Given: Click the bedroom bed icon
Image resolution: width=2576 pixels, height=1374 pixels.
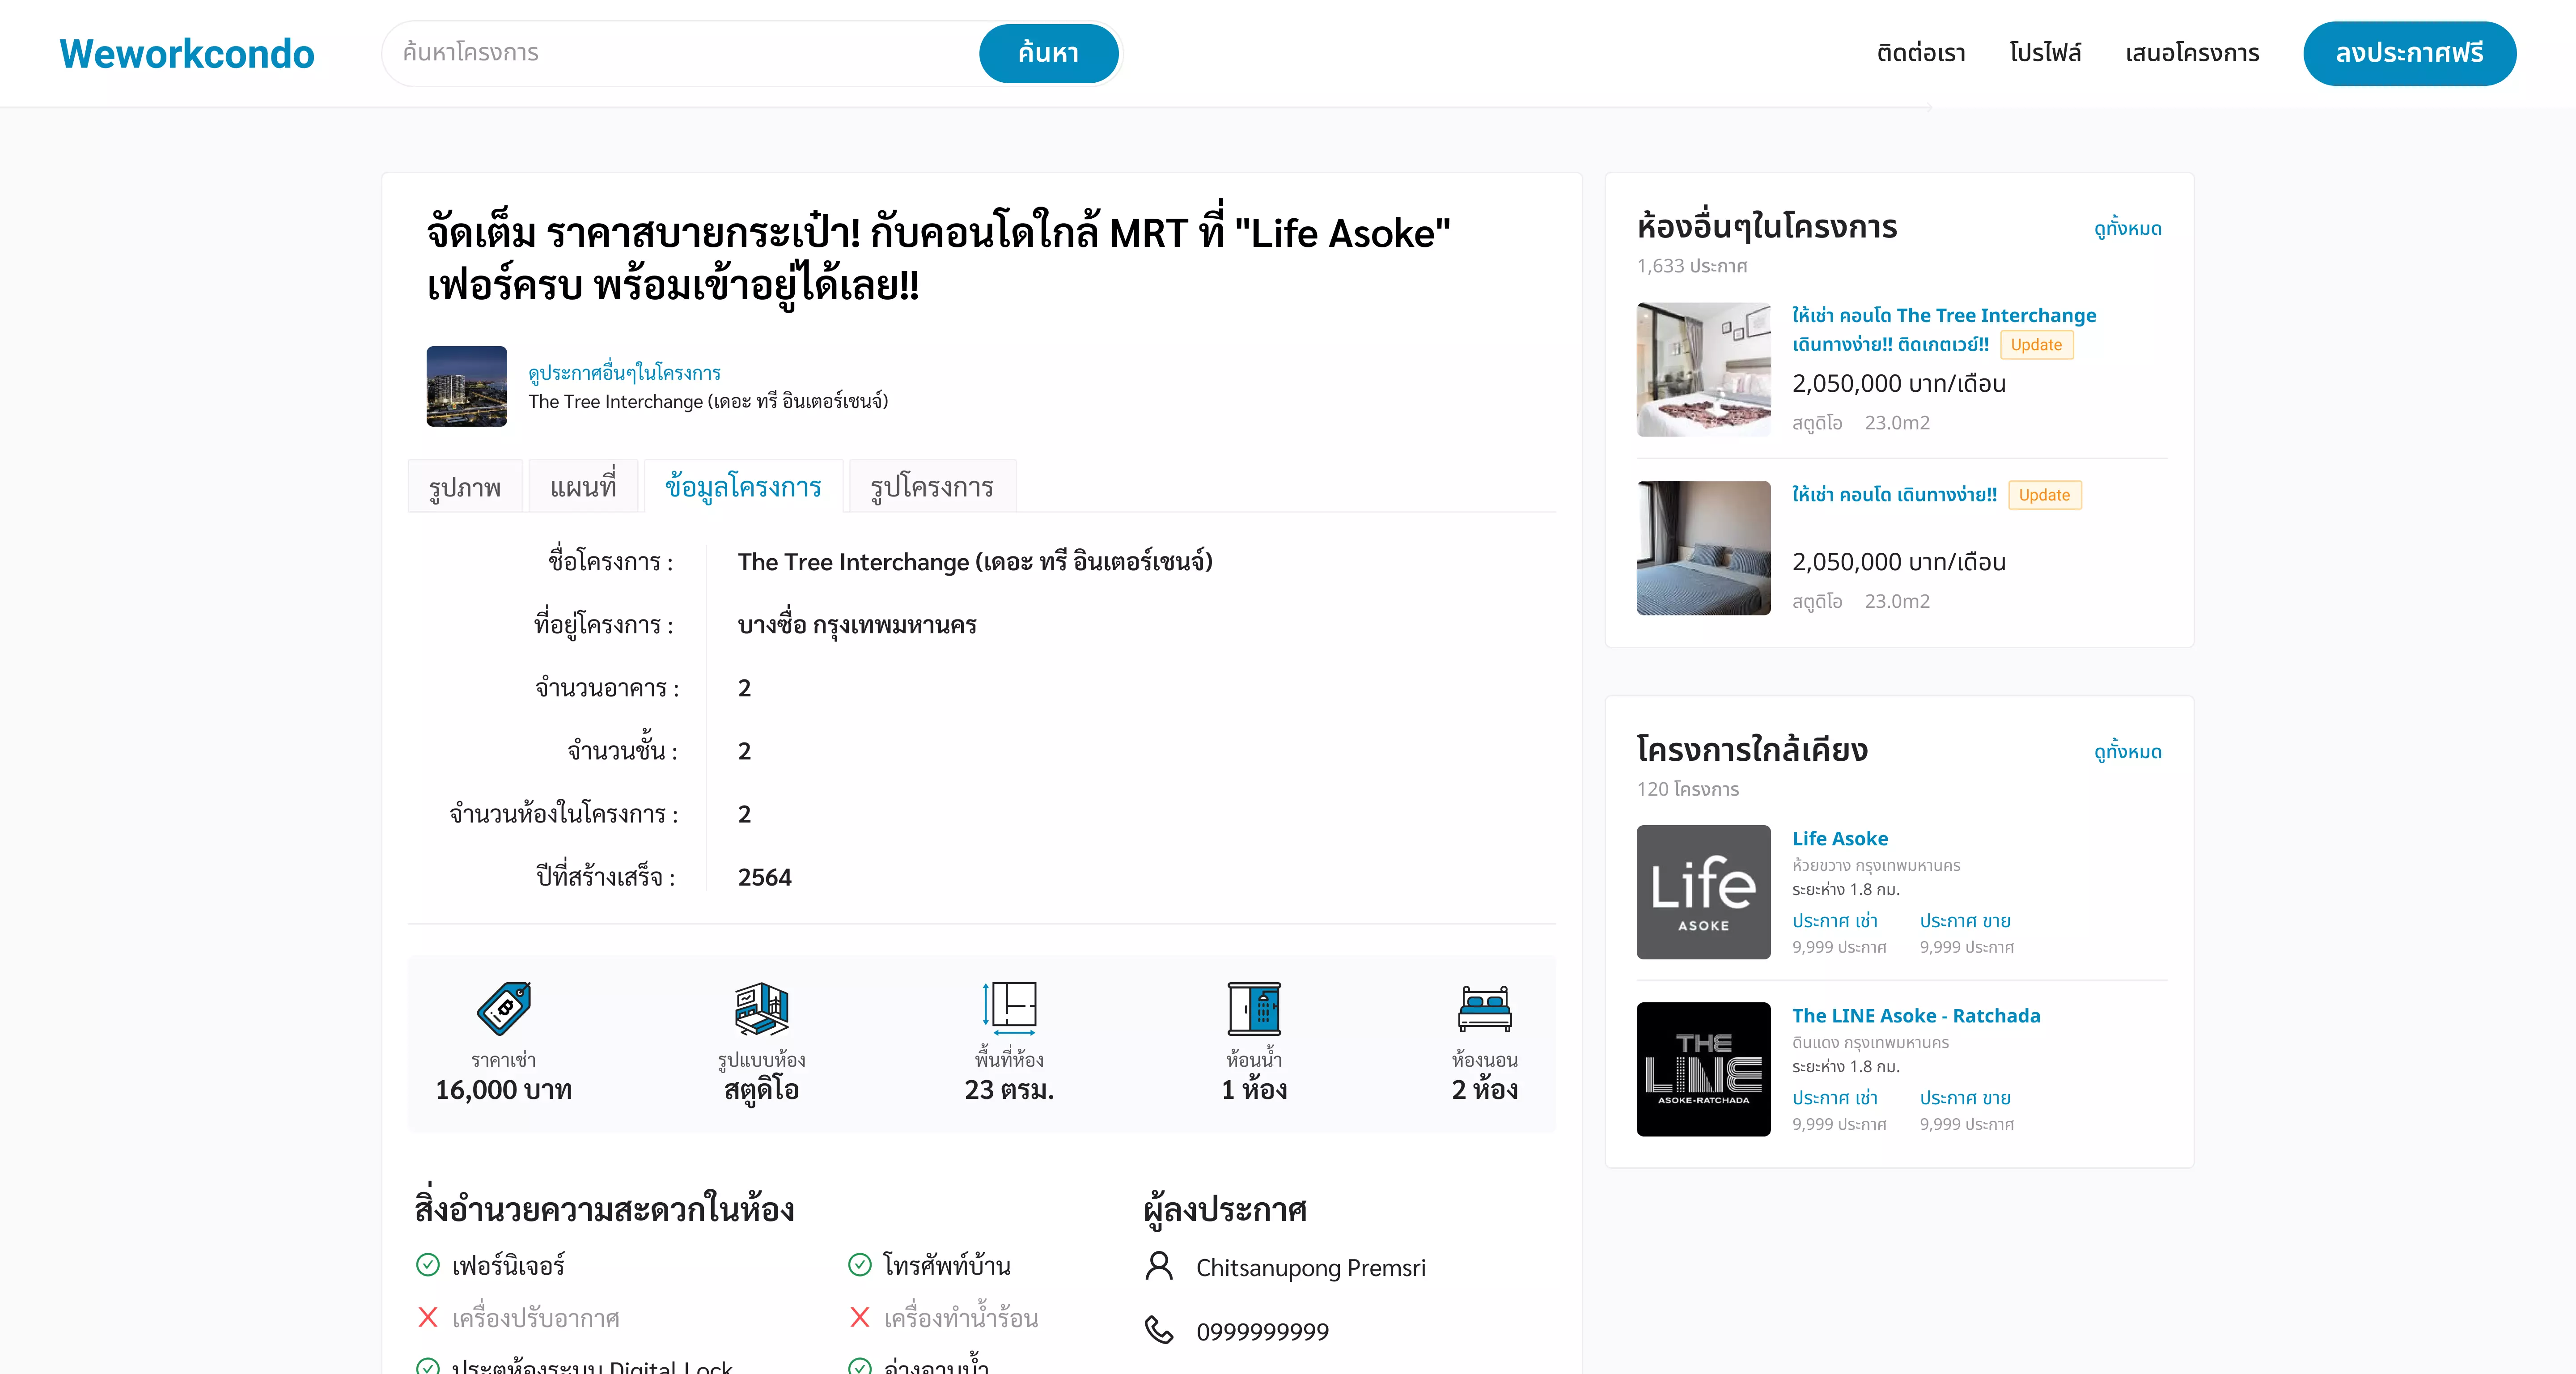Looking at the screenshot, I should tap(1484, 1008).
